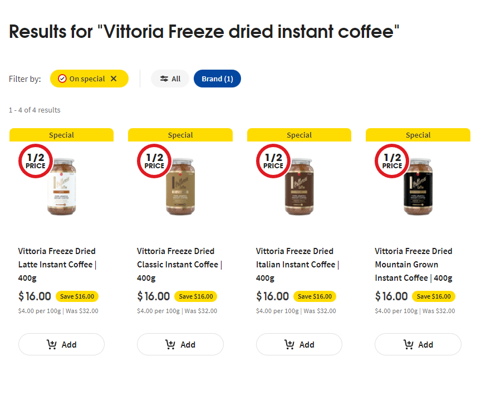Image resolution: width=486 pixels, height=400 pixels.
Task: Click 1/2 Price badge on Mountain Grown
Action: tap(392, 161)
